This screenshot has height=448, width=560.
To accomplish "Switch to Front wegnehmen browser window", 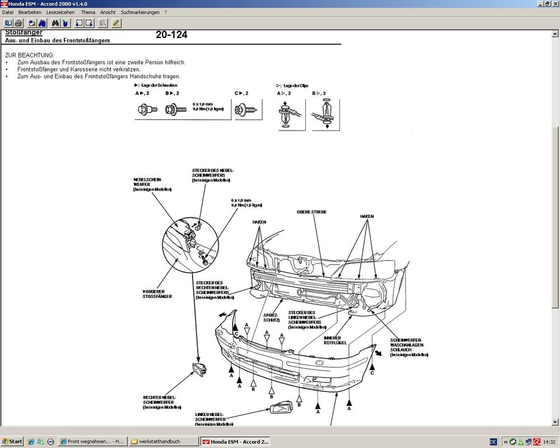I will point(92,441).
